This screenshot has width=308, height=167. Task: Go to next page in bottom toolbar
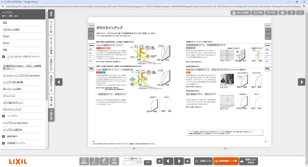[179, 161]
